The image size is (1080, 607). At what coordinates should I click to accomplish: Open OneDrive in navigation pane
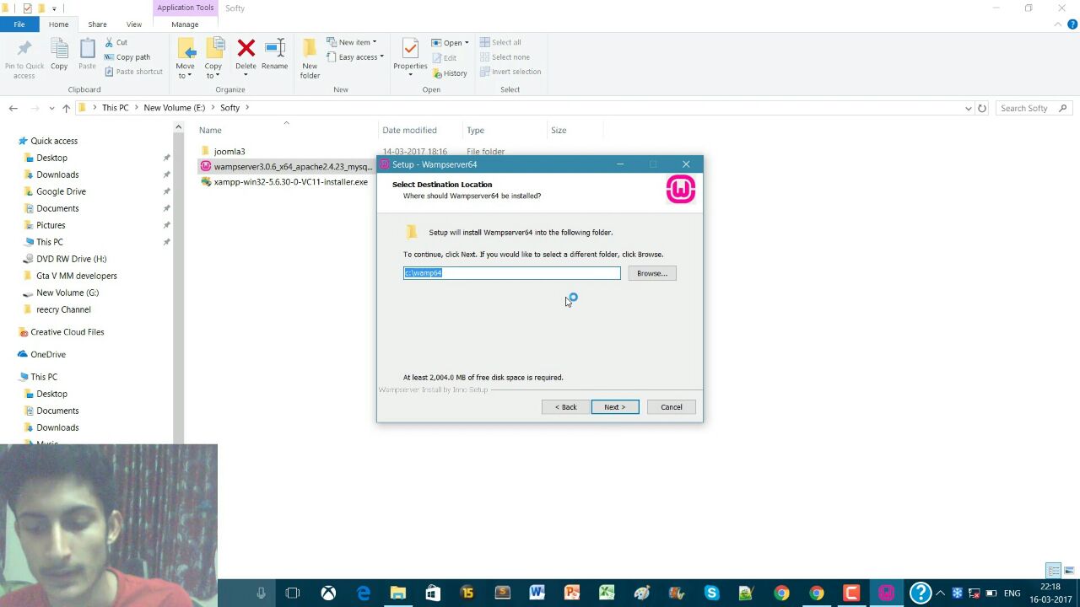[x=47, y=355]
